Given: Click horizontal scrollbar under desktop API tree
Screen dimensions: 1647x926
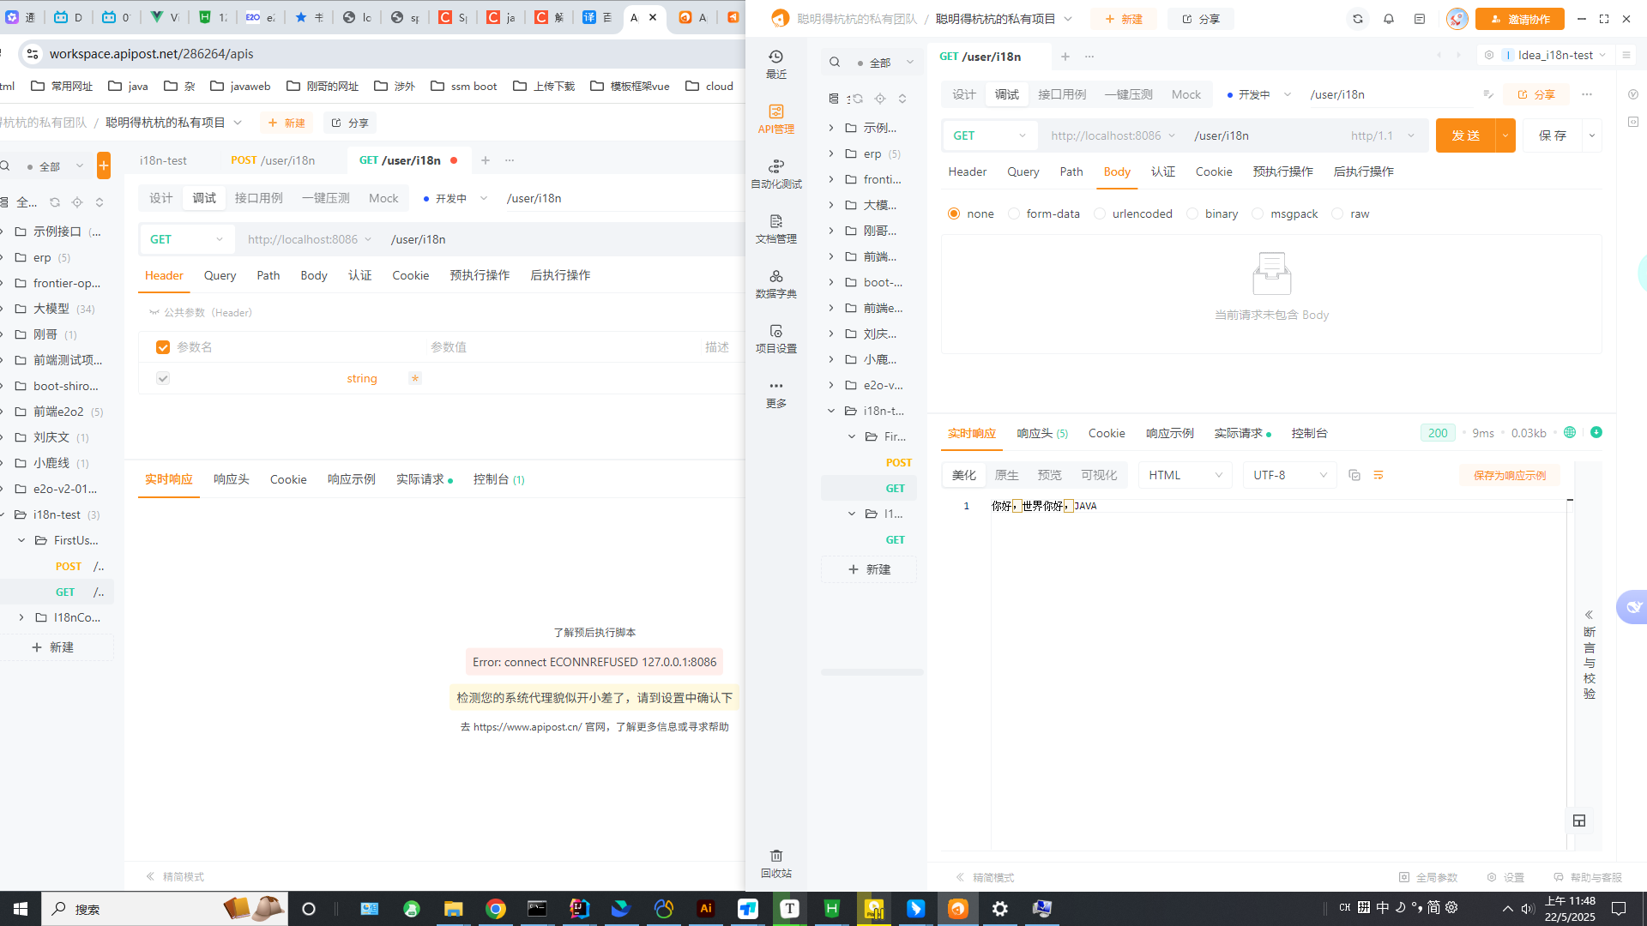Looking at the screenshot, I should point(872,671).
